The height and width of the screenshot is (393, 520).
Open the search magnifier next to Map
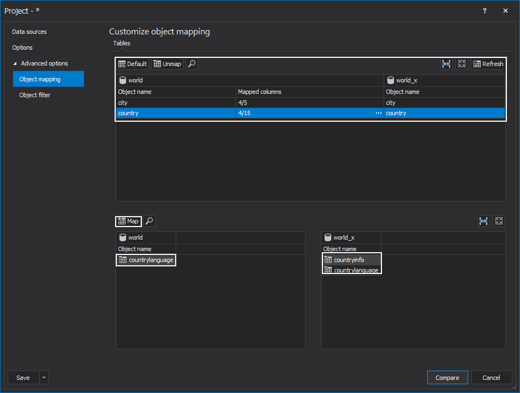[x=148, y=221]
